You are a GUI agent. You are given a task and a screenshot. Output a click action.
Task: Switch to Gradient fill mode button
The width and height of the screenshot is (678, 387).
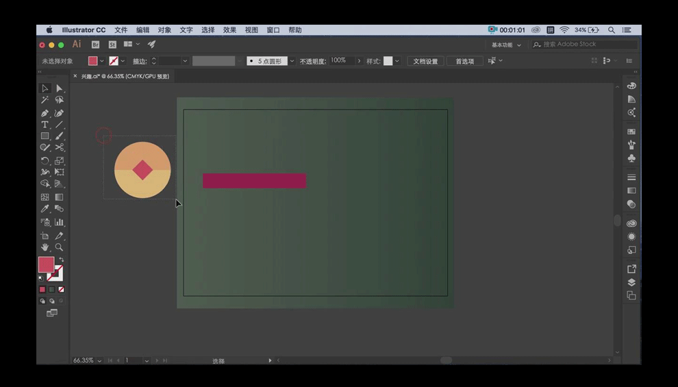[x=52, y=289]
